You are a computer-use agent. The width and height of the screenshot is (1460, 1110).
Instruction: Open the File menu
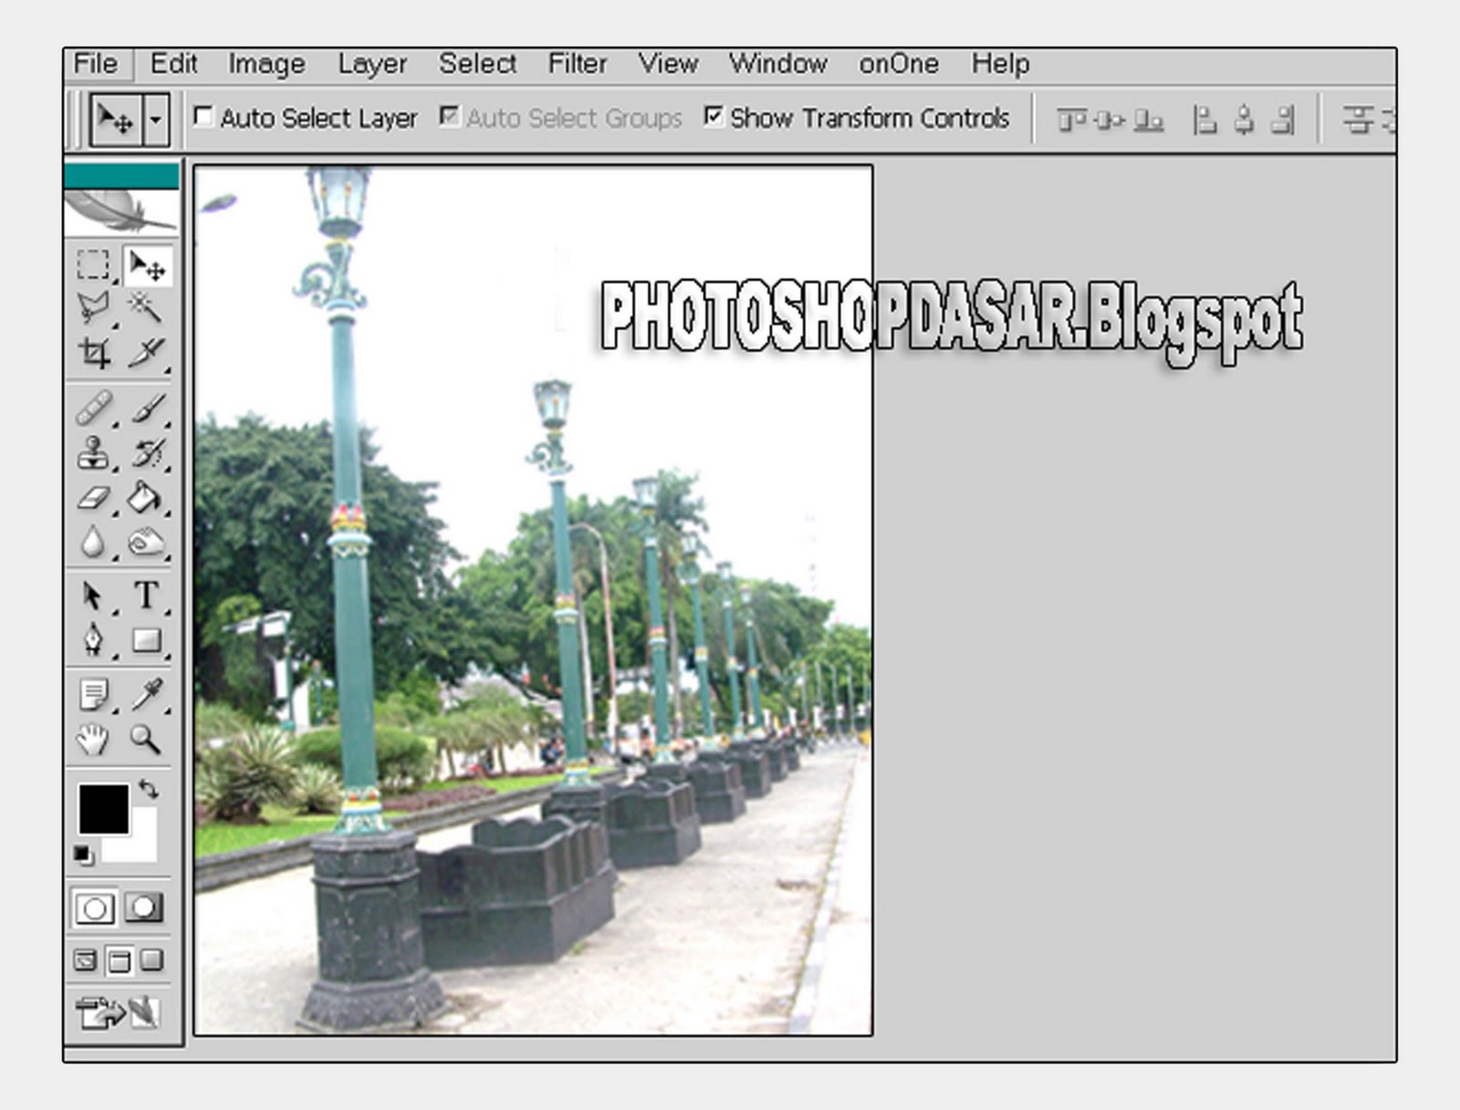click(x=96, y=64)
